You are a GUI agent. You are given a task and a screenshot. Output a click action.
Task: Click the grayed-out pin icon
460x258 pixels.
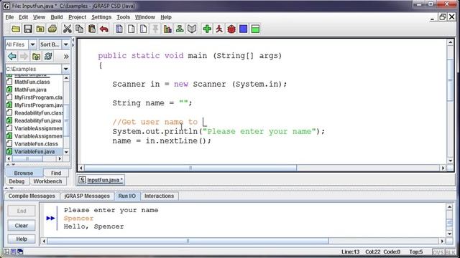pyautogui.click(x=155, y=29)
